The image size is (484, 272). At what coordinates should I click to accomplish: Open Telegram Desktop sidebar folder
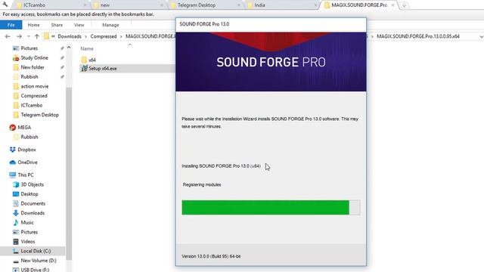[39, 115]
